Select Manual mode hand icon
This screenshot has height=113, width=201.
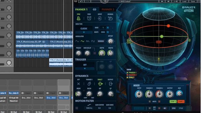coord(110,19)
